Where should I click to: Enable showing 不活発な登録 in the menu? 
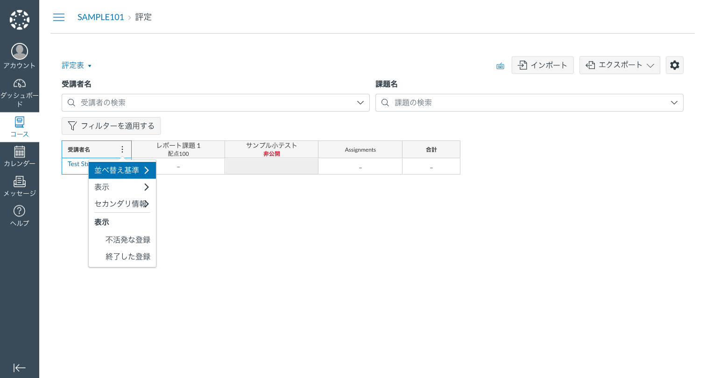[128, 239]
